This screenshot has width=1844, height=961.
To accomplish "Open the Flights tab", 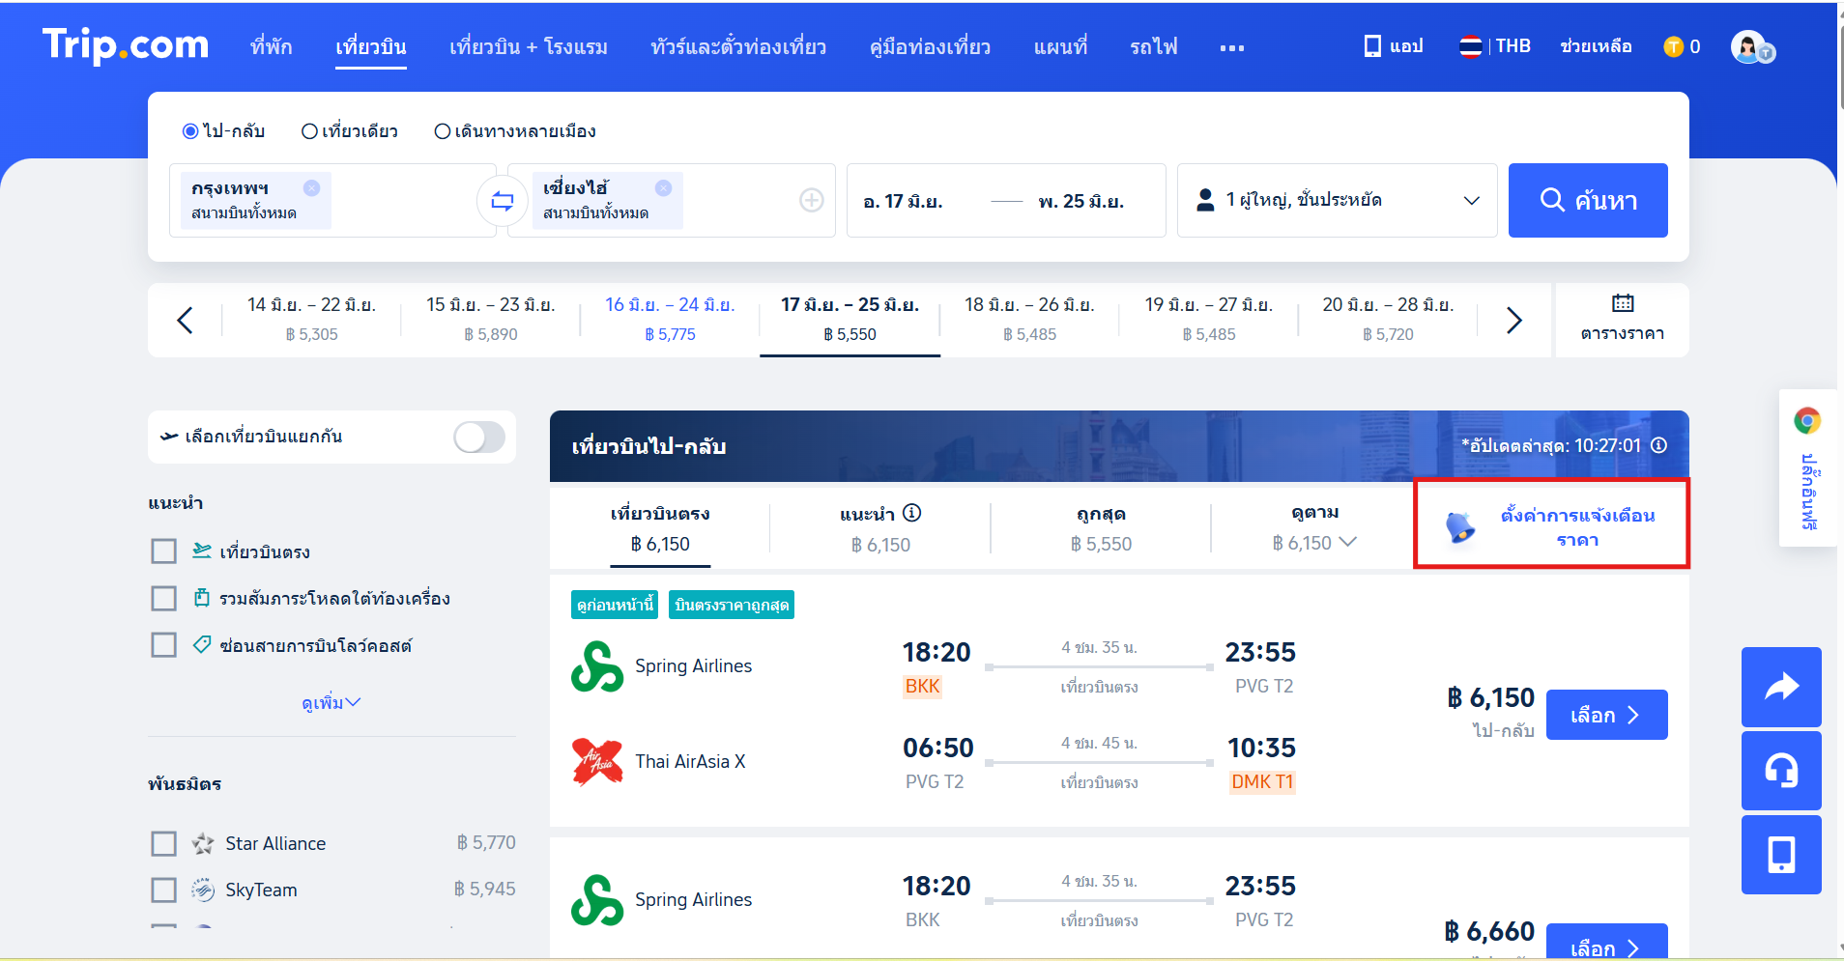I will tap(371, 46).
